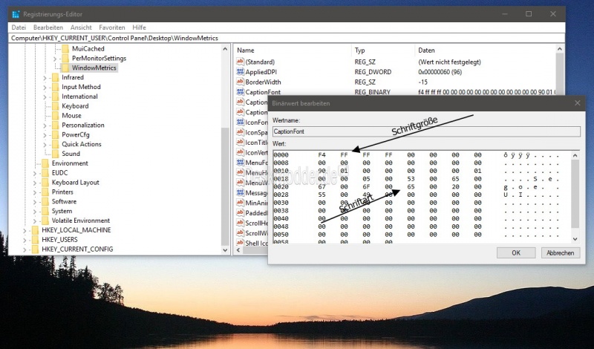Click the (Standard) string value icon
594x349 pixels.
[x=240, y=62]
